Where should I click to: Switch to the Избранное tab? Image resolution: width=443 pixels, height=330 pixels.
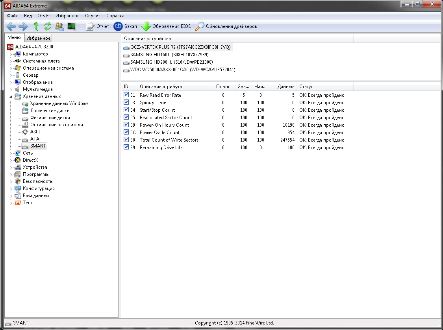[x=38, y=38]
